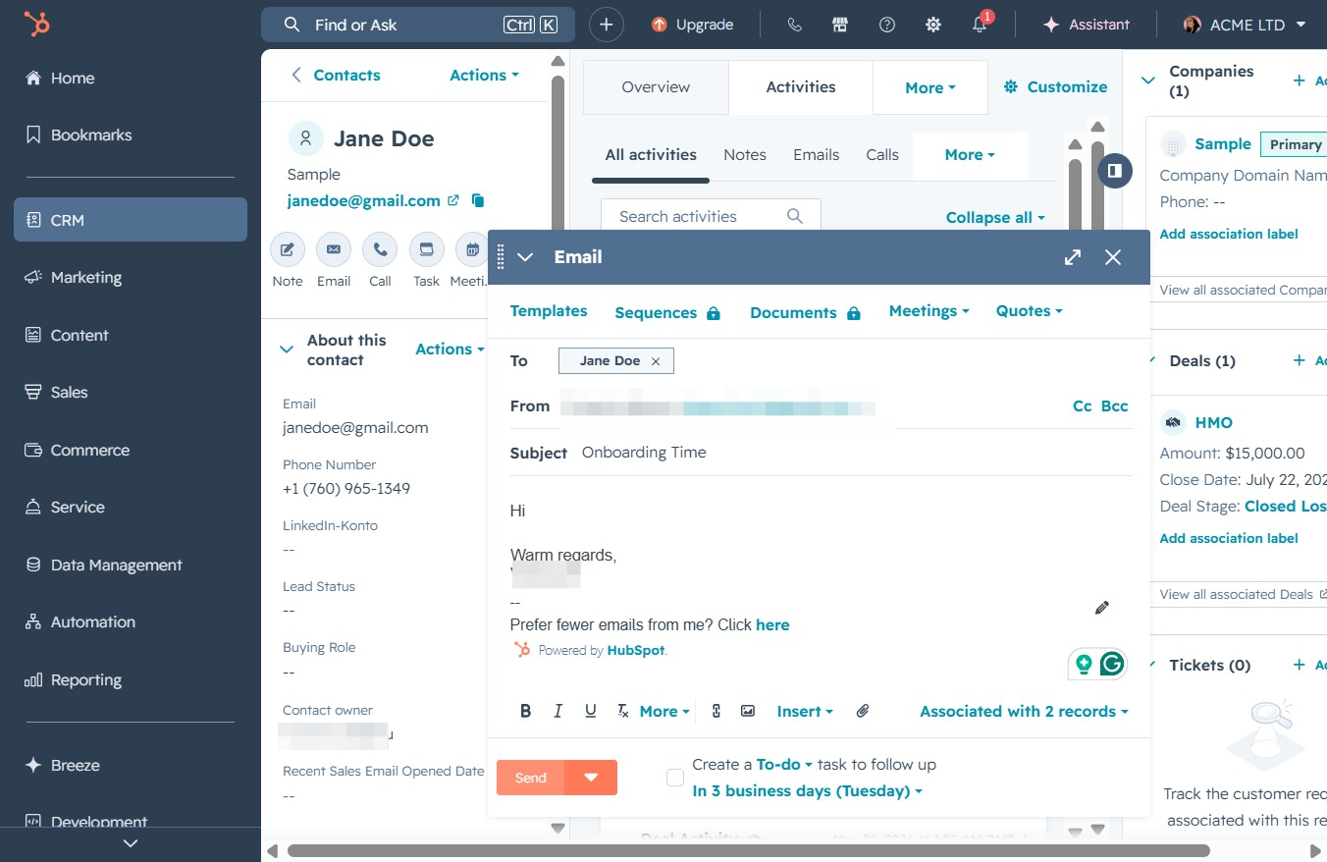Minimize the Email composer with the chevron
Viewport: 1327px width, 862px height.
click(x=525, y=257)
